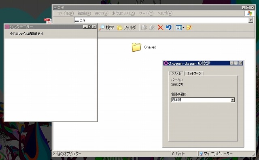
Task: Switch to the ネットワーク tab
Action: [x=194, y=74]
